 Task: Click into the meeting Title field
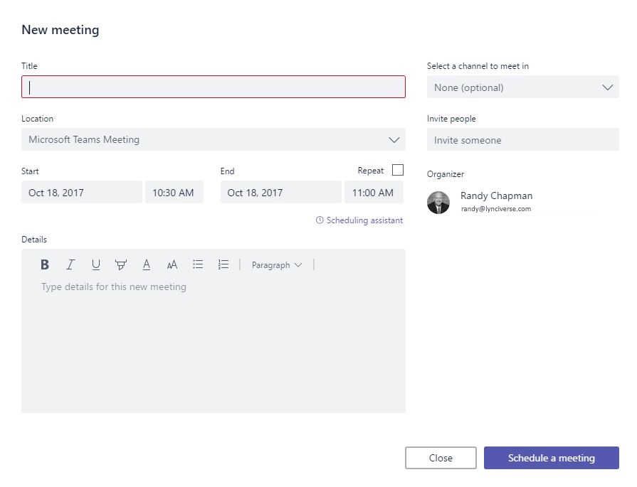click(x=213, y=87)
